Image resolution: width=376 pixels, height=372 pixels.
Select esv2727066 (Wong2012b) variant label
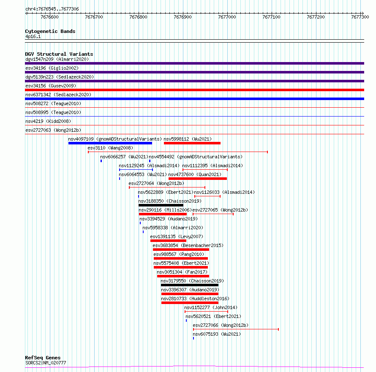click(x=221, y=325)
